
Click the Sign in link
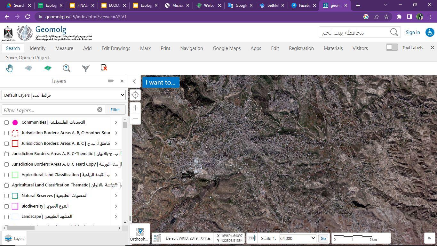click(413, 32)
